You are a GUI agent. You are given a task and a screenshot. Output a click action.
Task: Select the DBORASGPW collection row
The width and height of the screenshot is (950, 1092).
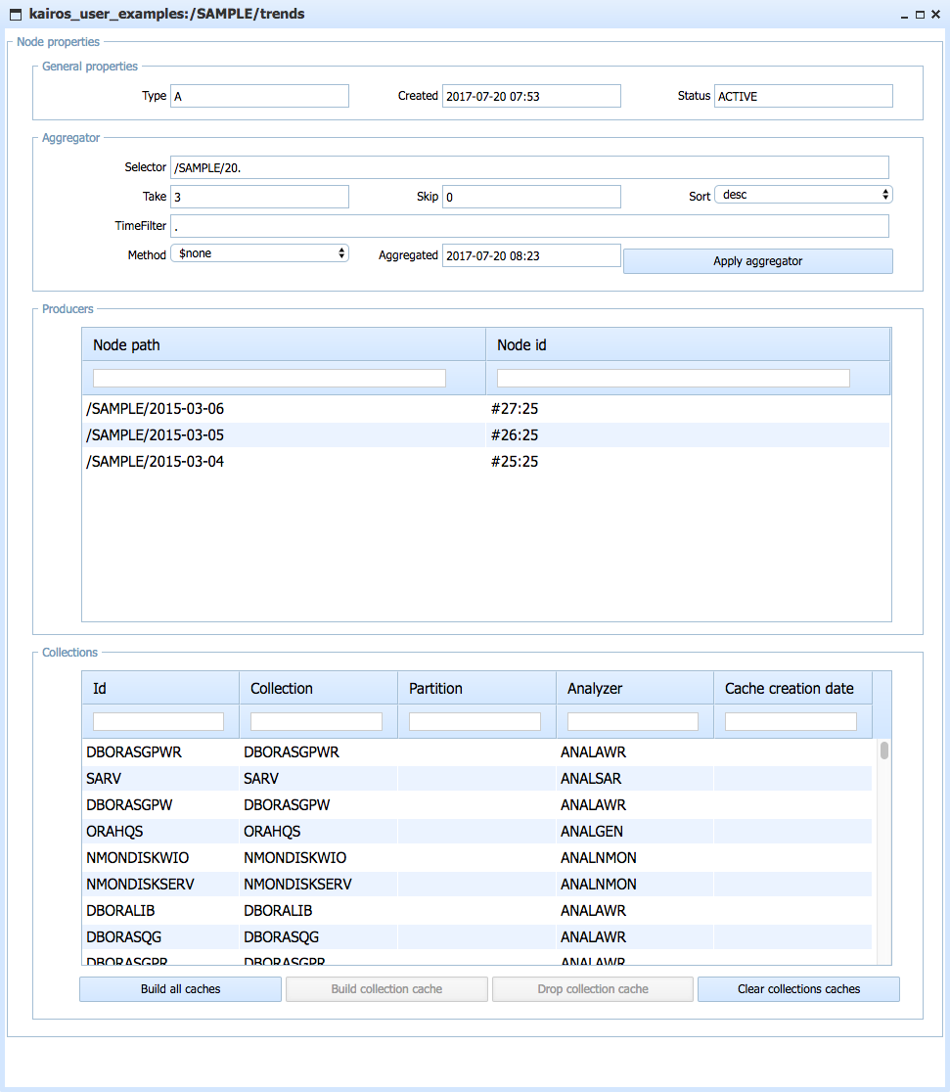(x=477, y=805)
